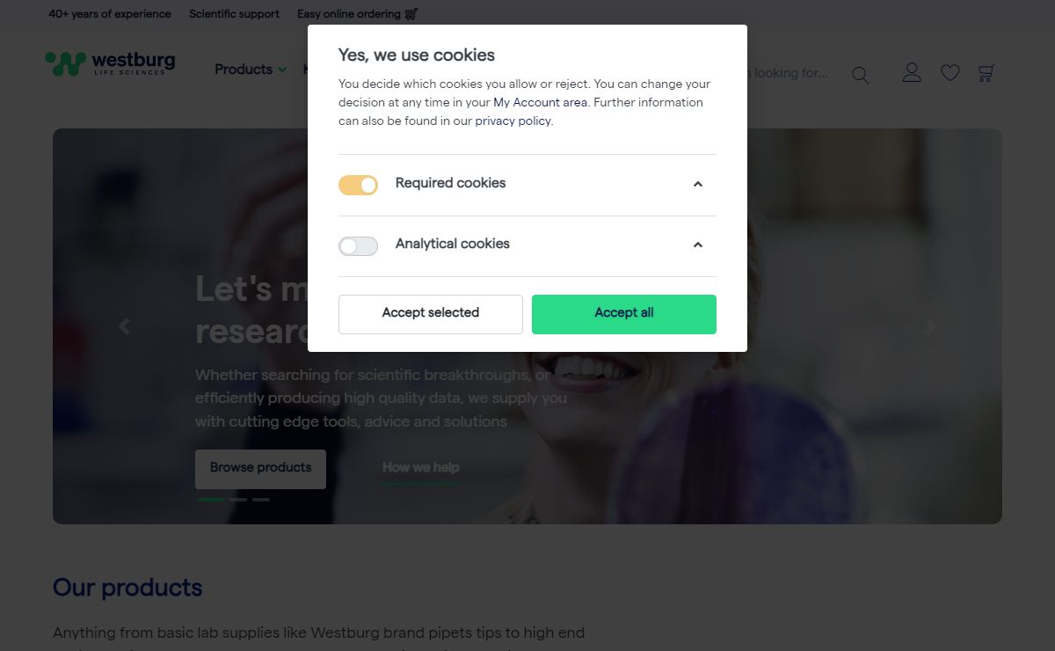The height and width of the screenshot is (651, 1055).
Task: Click the green Accept all button
Action: (x=624, y=314)
